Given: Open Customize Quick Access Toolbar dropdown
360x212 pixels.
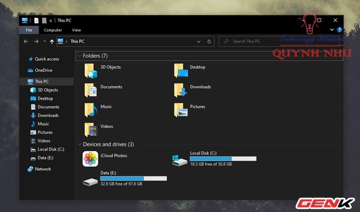Looking at the screenshot, I should tap(51, 21).
